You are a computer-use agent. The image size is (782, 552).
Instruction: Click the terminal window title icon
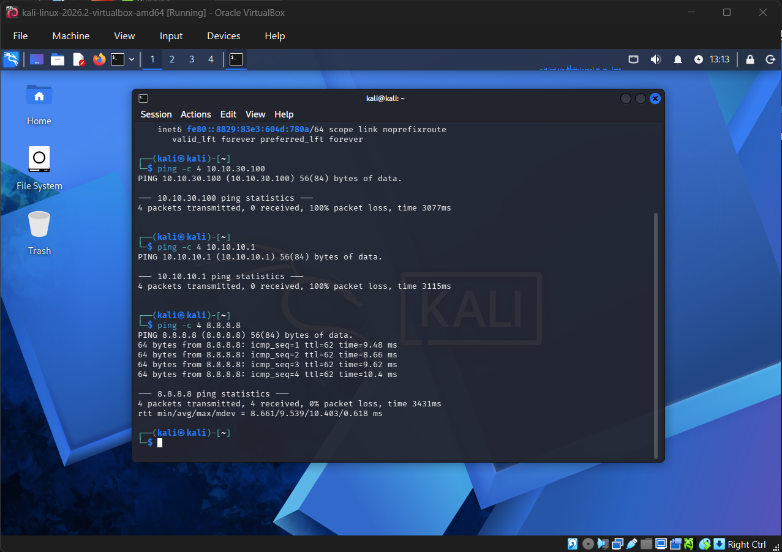[143, 98]
